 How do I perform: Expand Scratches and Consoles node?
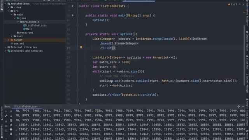(5, 51)
